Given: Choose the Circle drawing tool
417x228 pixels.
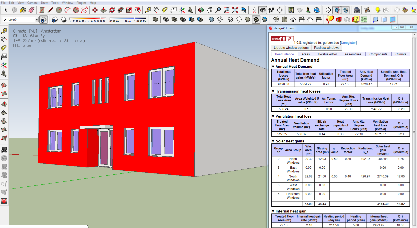Looking at the screenshot, I should [59, 10].
